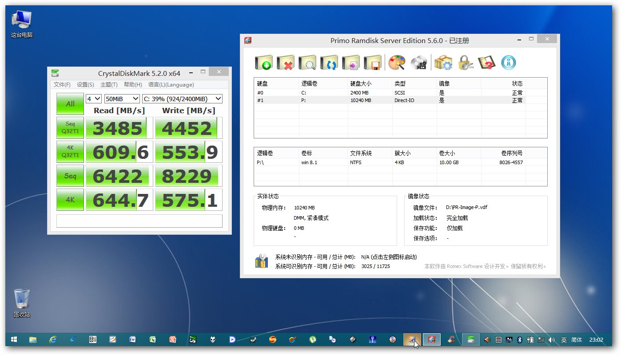Click the CrystalDiskMark taskbar button
Screen dimensions: 621x355
coord(471,339)
